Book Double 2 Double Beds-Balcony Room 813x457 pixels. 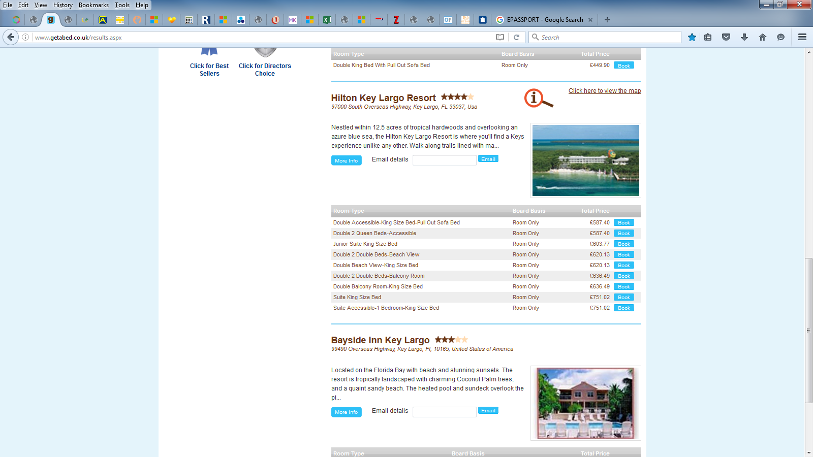(624, 276)
